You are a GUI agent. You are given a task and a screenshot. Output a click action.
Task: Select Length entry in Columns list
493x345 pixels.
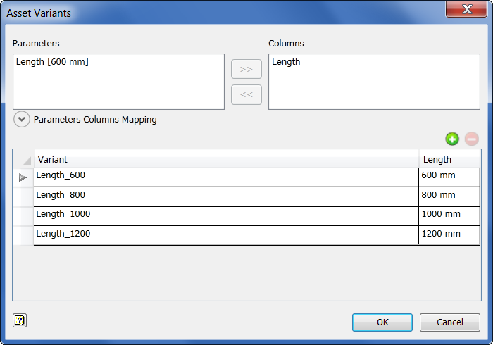286,62
